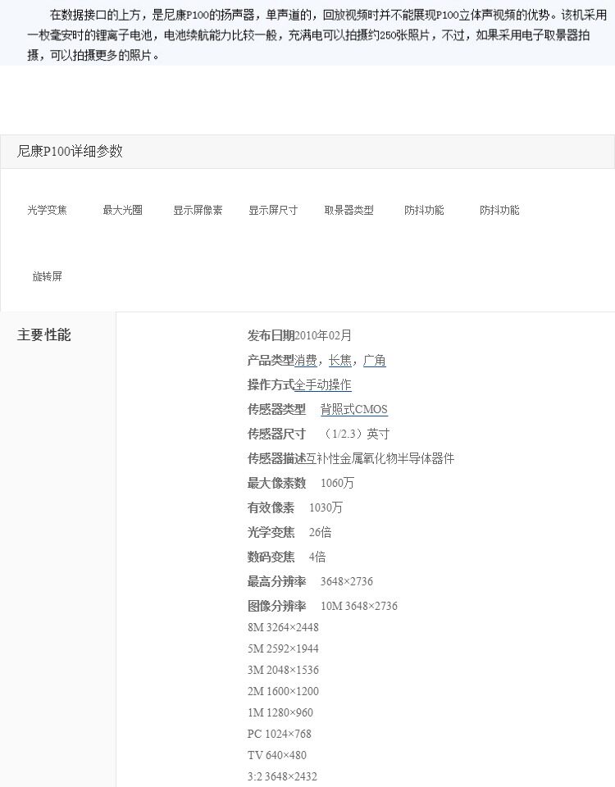Click the 主要性能 category heading
615x787 pixels.
44,334
